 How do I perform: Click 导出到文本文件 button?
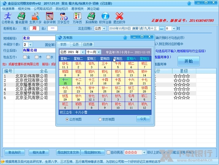(x=68, y=153)
